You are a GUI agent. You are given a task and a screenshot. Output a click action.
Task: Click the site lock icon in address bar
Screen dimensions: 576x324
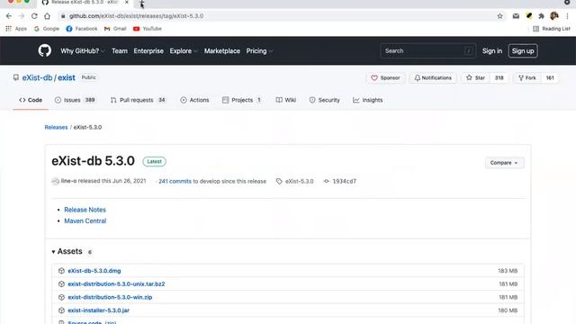tap(63, 16)
